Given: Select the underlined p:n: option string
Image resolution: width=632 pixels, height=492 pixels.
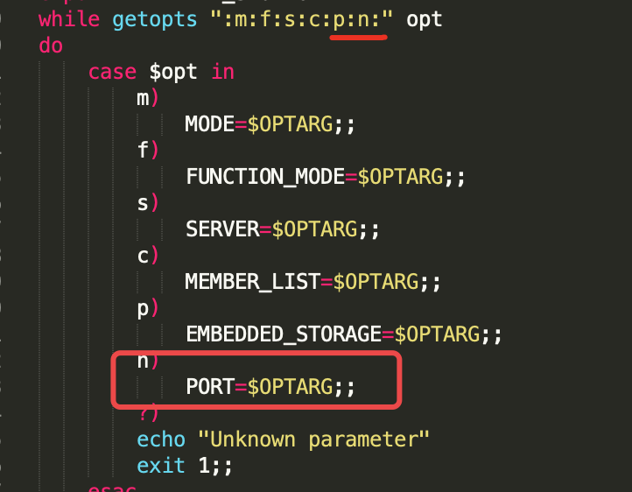Looking at the screenshot, I should pyautogui.click(x=357, y=20).
